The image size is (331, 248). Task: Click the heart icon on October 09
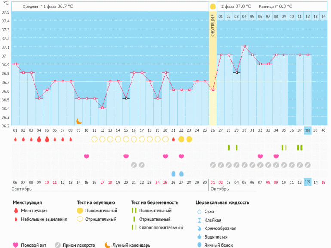[x=276, y=156]
